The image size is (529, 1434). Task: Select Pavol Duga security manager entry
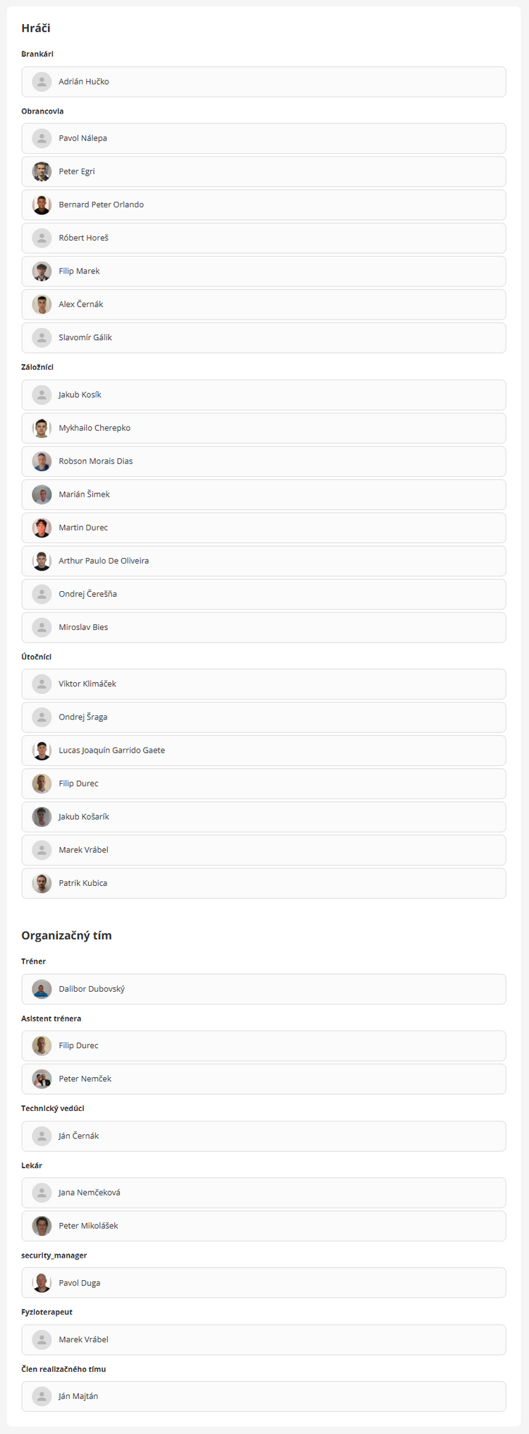pyautogui.click(x=264, y=1283)
